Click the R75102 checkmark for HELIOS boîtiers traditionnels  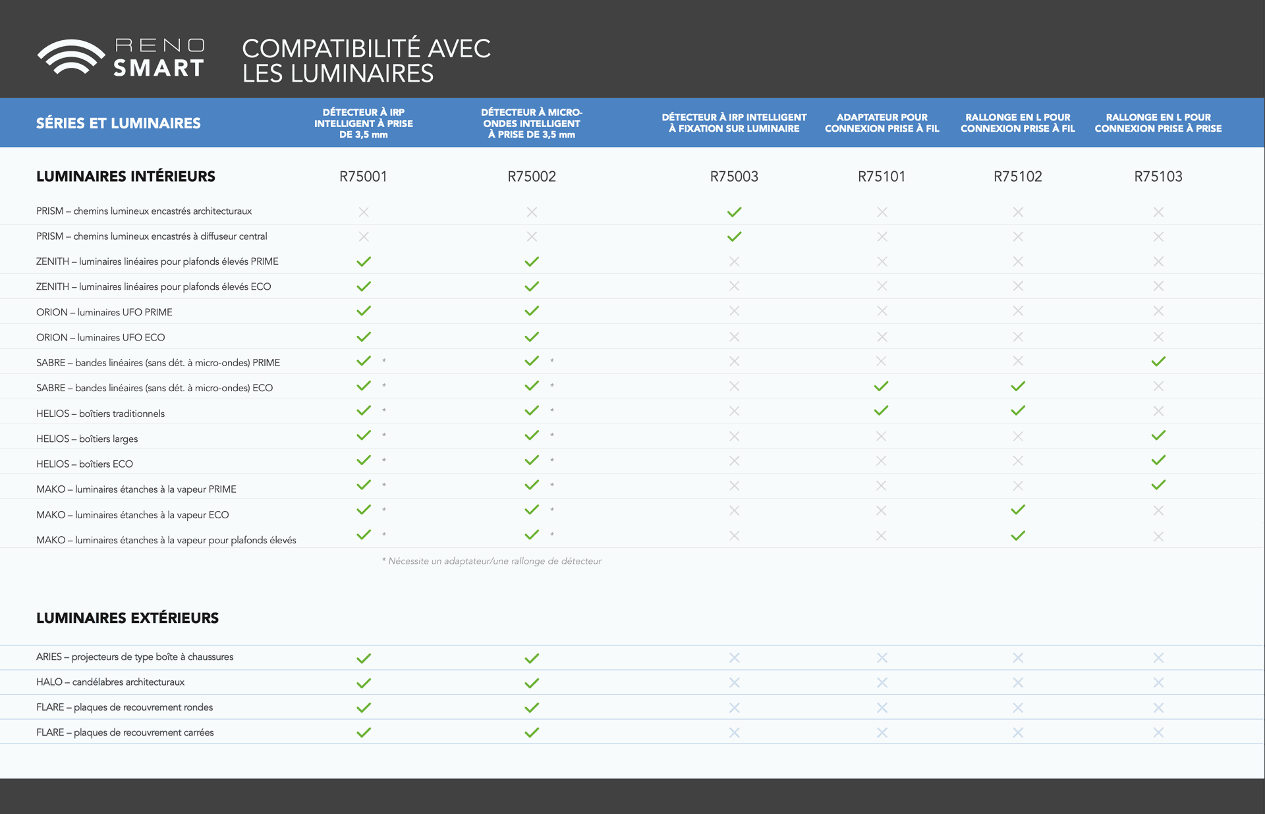tap(1018, 410)
